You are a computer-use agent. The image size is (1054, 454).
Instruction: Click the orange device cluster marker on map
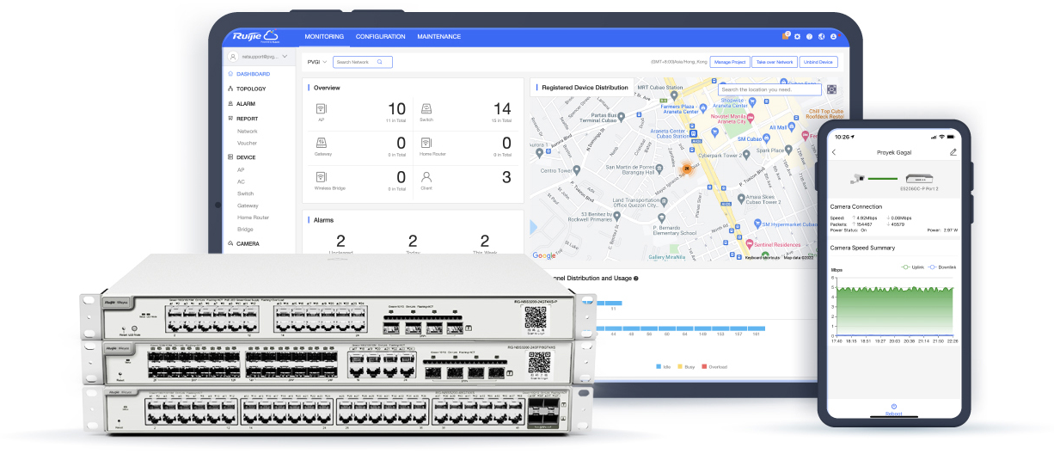click(x=686, y=169)
